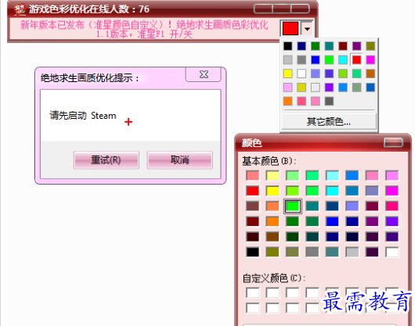Choose the grayish-green swatch in the dropdown palette
The height and width of the screenshot is (326, 418).
[x=357, y=88]
